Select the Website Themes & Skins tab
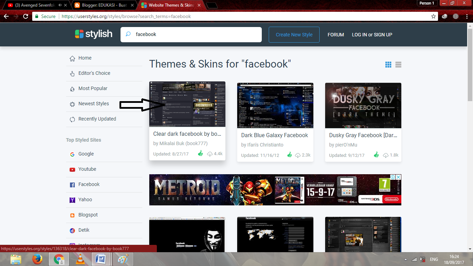 [x=171, y=5]
